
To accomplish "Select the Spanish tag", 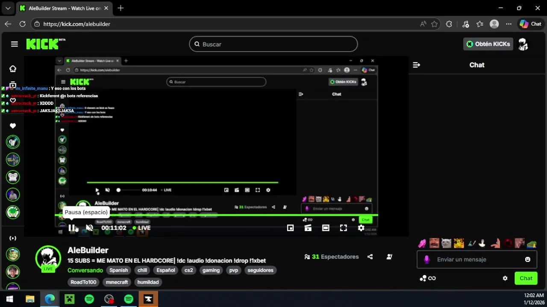I will (x=118, y=270).
